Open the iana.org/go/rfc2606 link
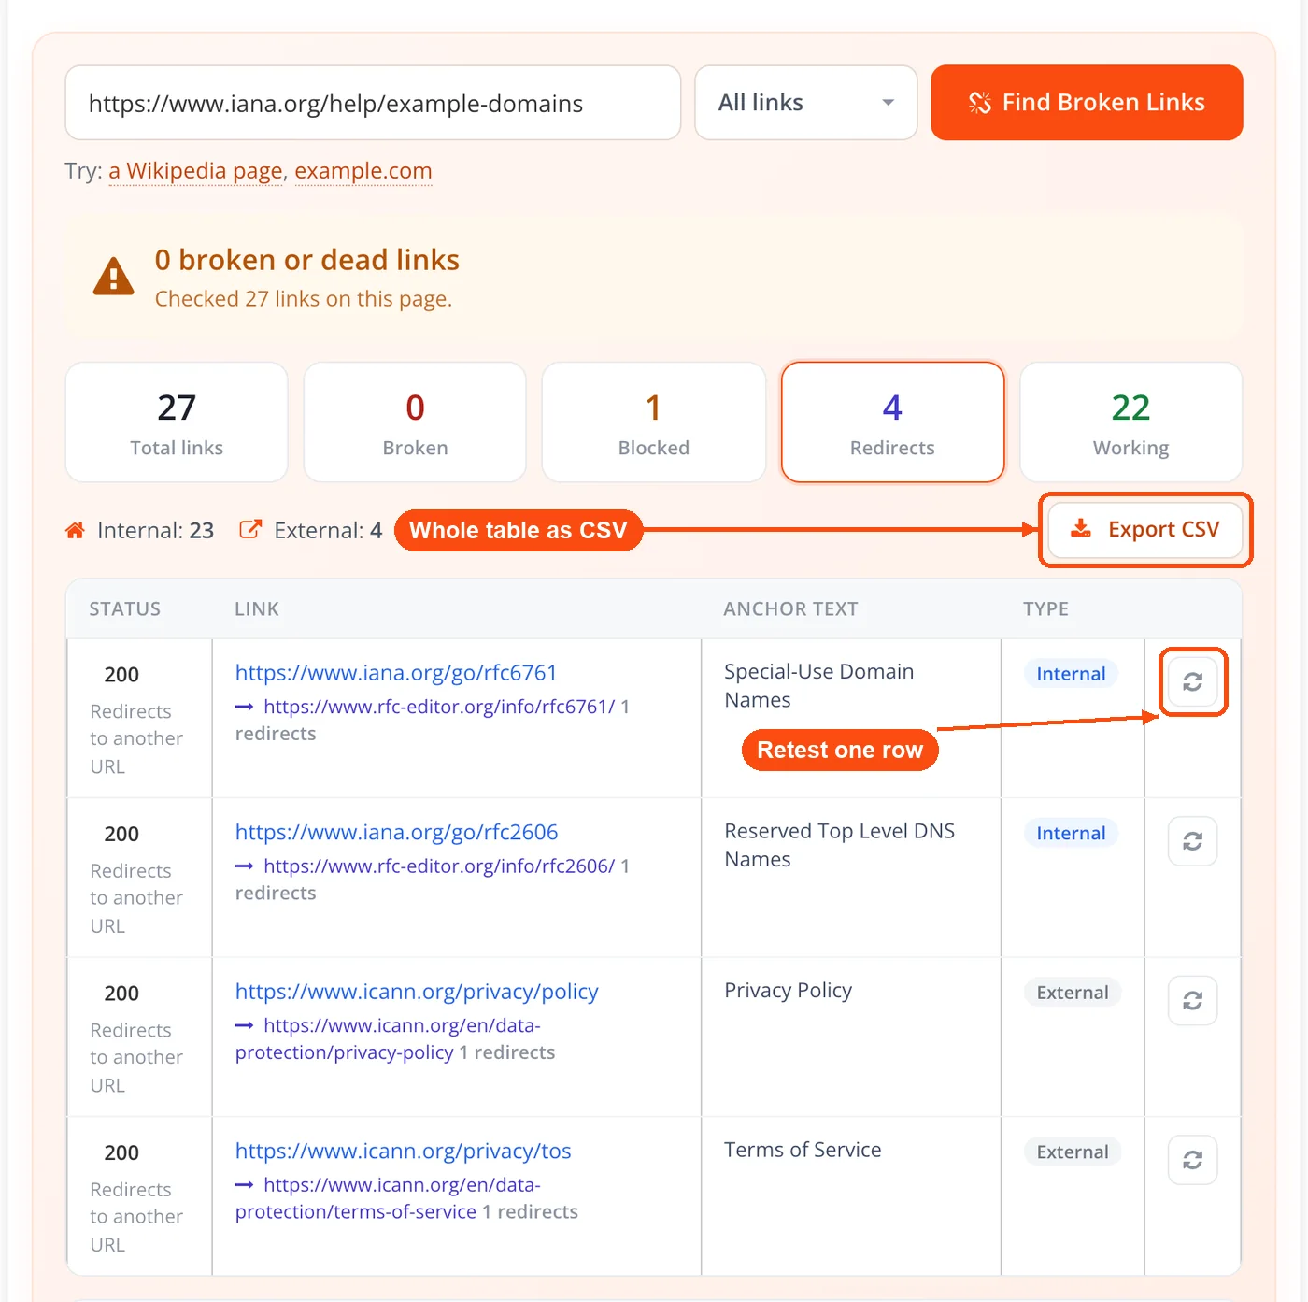 (x=396, y=832)
